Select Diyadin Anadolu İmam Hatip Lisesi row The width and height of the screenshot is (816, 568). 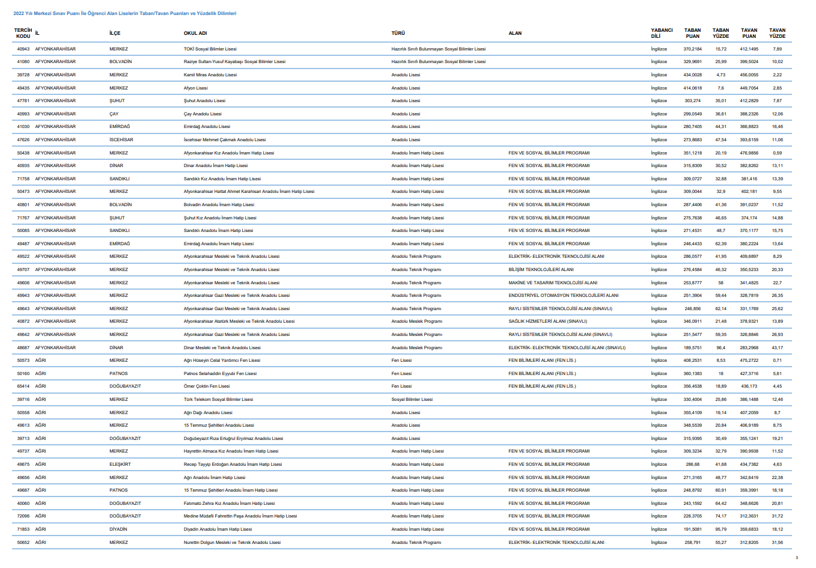(401, 530)
